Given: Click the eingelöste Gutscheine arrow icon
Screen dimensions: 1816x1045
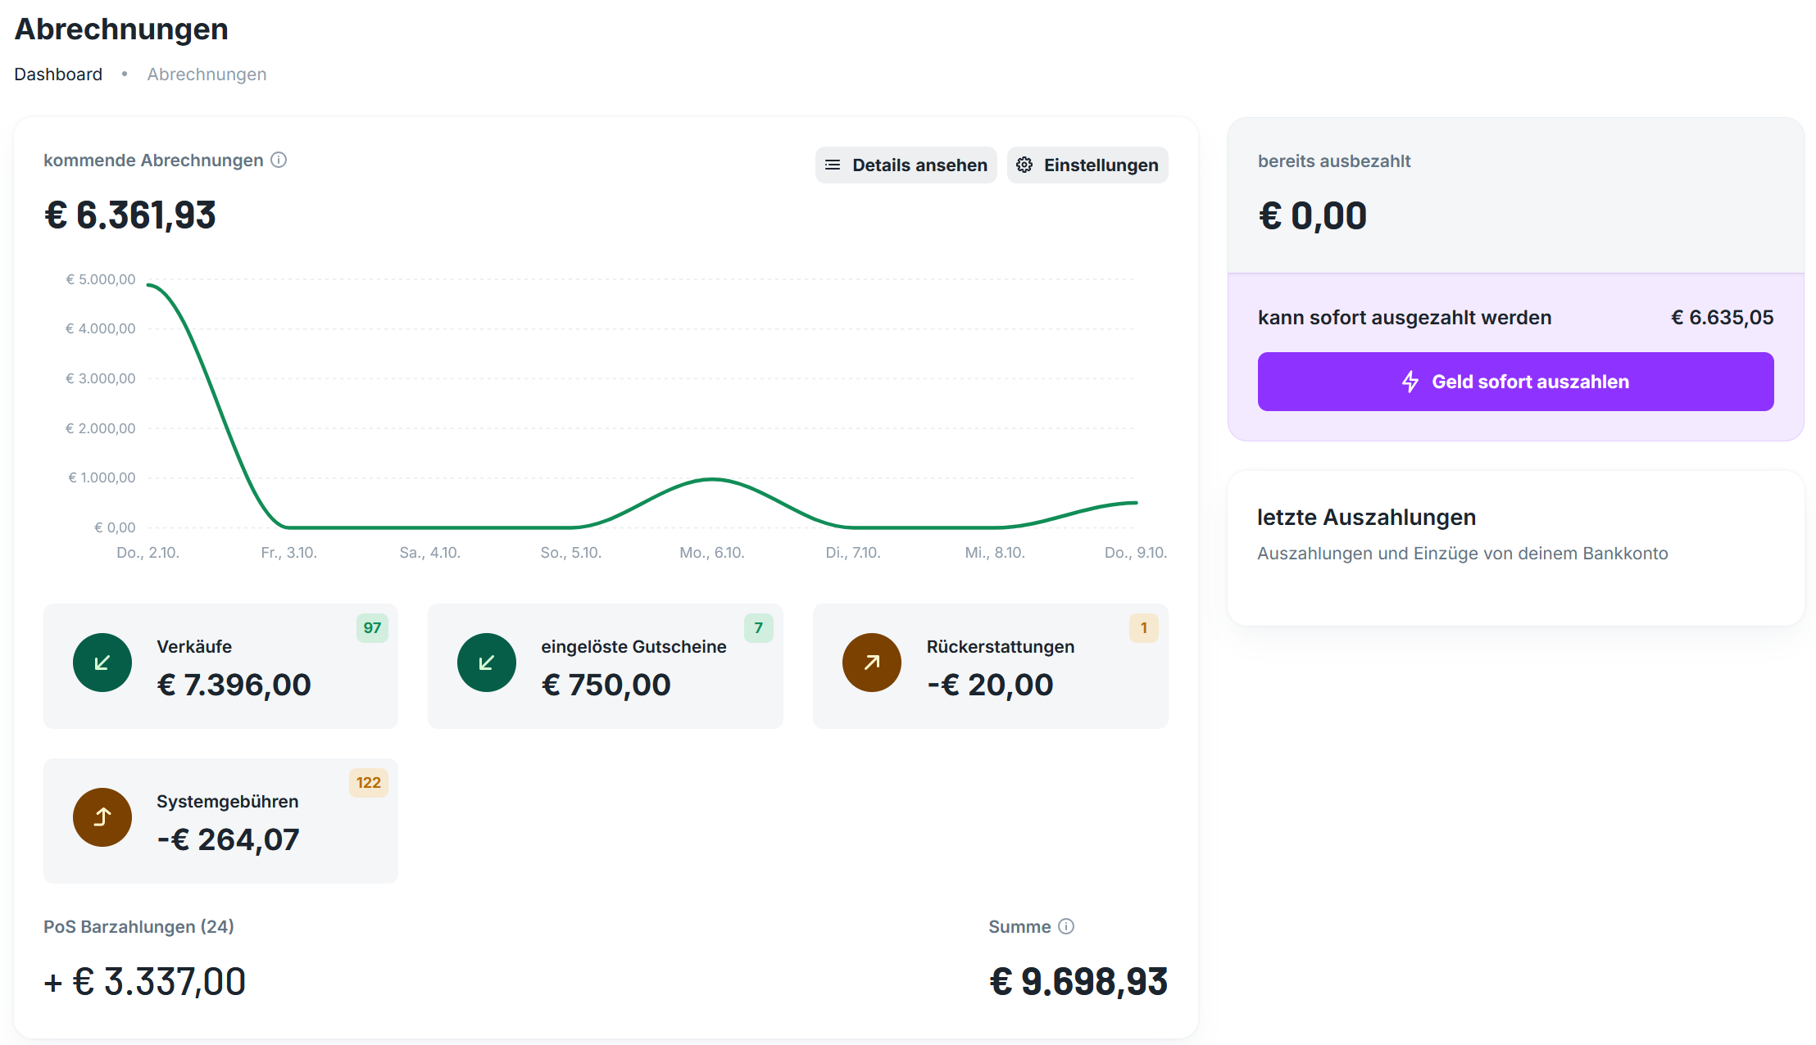Looking at the screenshot, I should click(487, 663).
